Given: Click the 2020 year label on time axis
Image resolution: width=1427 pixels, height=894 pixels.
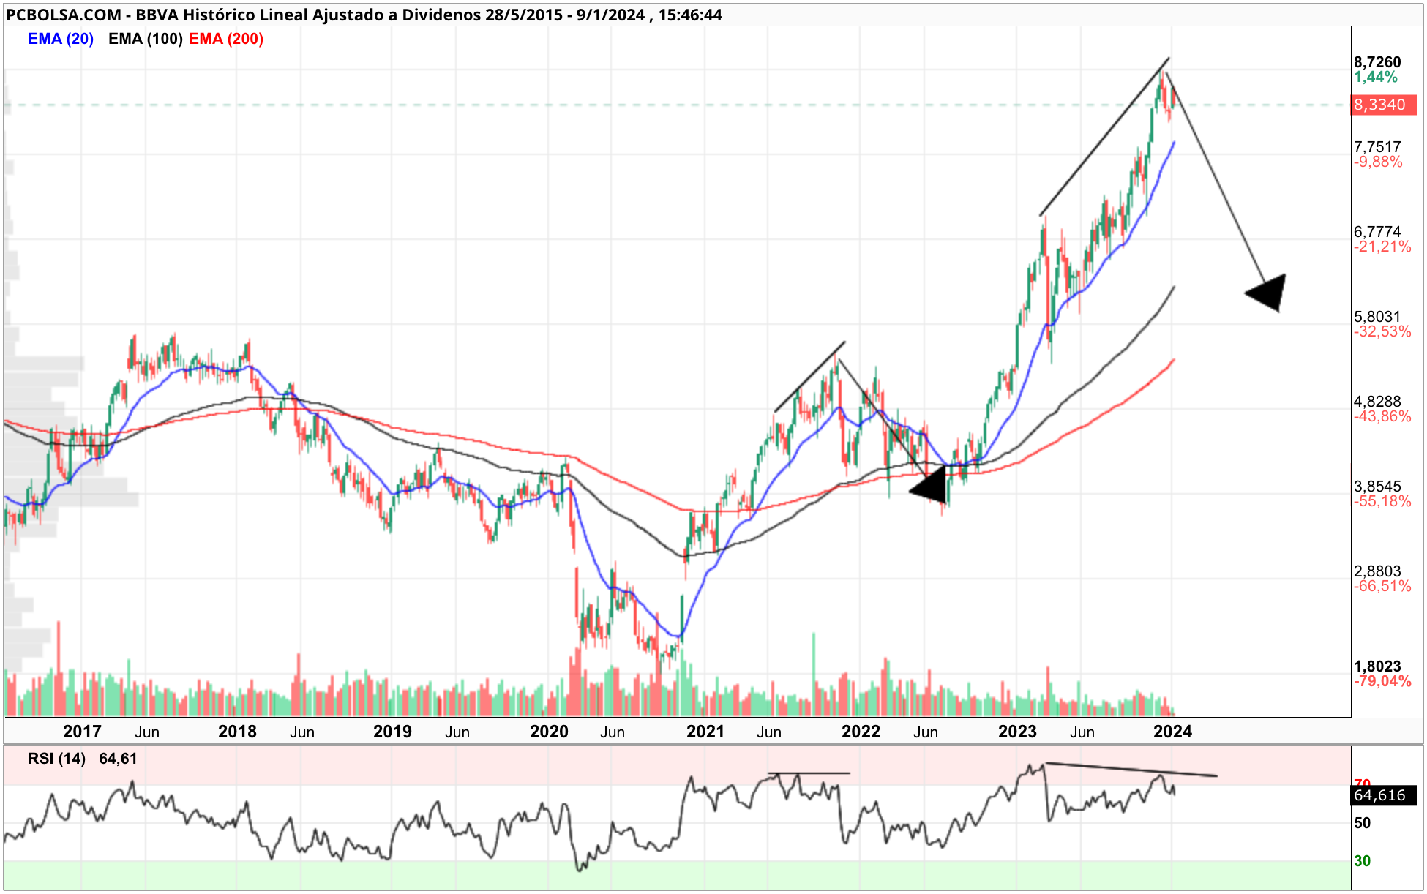Looking at the screenshot, I should pyautogui.click(x=549, y=732).
